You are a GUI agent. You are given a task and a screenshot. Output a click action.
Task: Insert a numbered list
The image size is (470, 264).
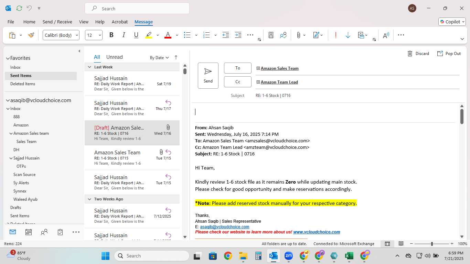click(206, 35)
